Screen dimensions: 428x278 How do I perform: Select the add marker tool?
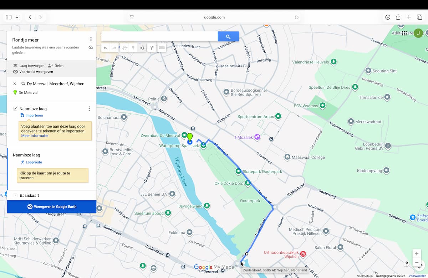[133, 48]
